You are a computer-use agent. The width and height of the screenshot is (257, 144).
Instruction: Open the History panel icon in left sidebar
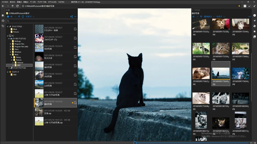tap(3, 21)
